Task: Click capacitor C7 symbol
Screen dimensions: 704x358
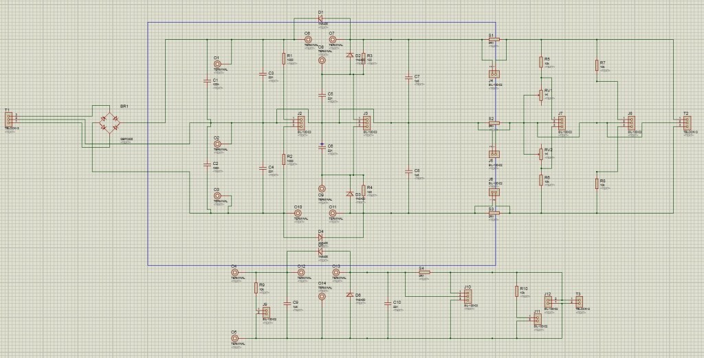Action: point(408,77)
